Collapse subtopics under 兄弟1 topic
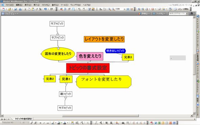 [66, 83]
